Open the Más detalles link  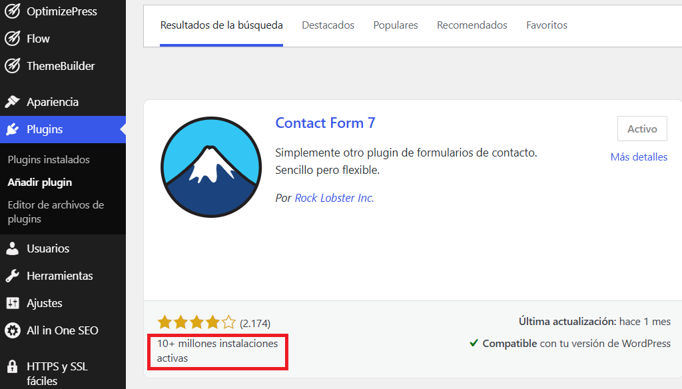pyautogui.click(x=639, y=157)
